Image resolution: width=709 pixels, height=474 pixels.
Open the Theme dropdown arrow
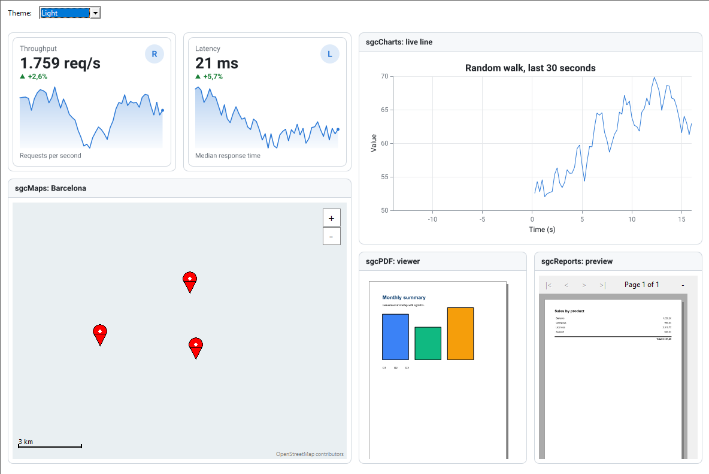95,13
